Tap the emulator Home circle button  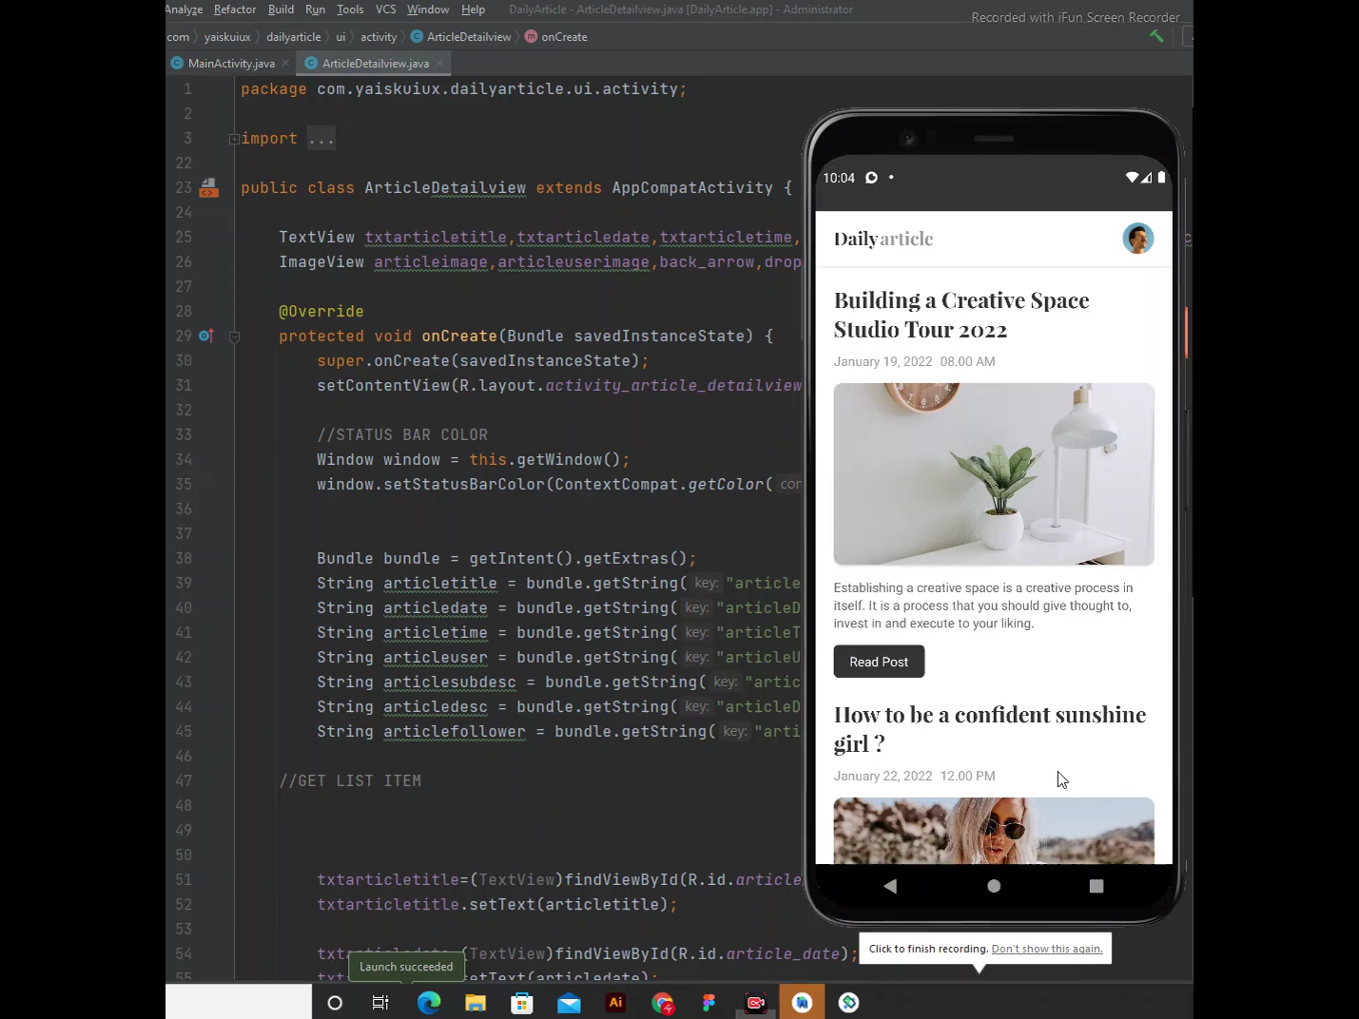(994, 886)
